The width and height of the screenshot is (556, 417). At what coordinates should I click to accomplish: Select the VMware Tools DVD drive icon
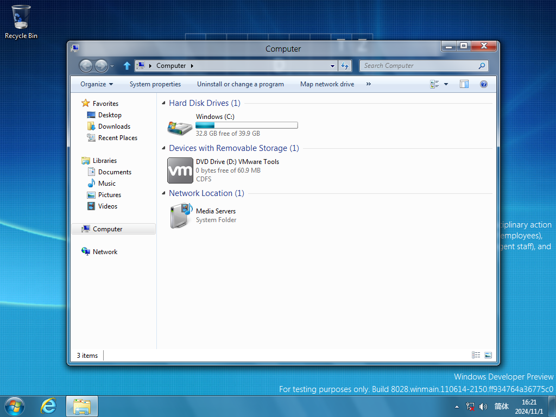click(180, 170)
